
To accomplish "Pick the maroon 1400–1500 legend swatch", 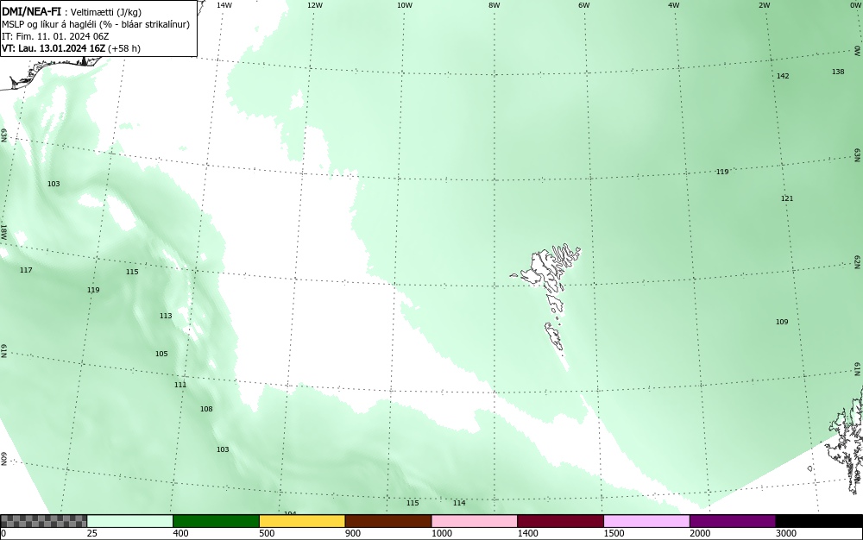I will click(560, 521).
